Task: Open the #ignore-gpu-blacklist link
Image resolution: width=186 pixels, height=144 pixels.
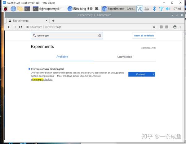Action: tap(42, 79)
